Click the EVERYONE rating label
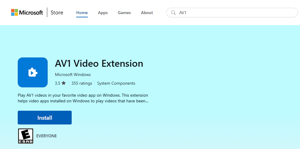300x149 pixels. (46, 136)
